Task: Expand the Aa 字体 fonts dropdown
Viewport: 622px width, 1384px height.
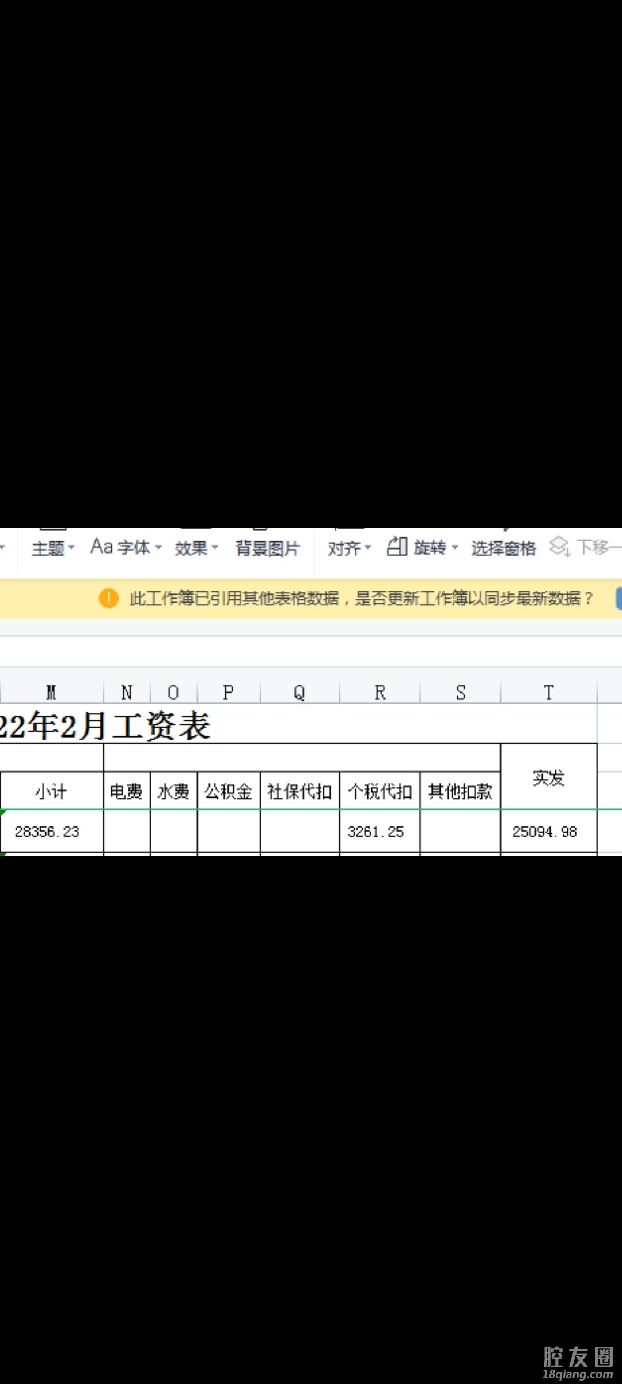Action: [x=126, y=547]
